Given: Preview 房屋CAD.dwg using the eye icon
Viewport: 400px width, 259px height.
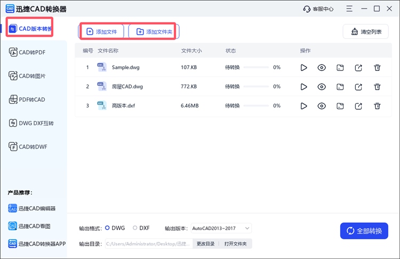Looking at the screenshot, I should pos(322,87).
